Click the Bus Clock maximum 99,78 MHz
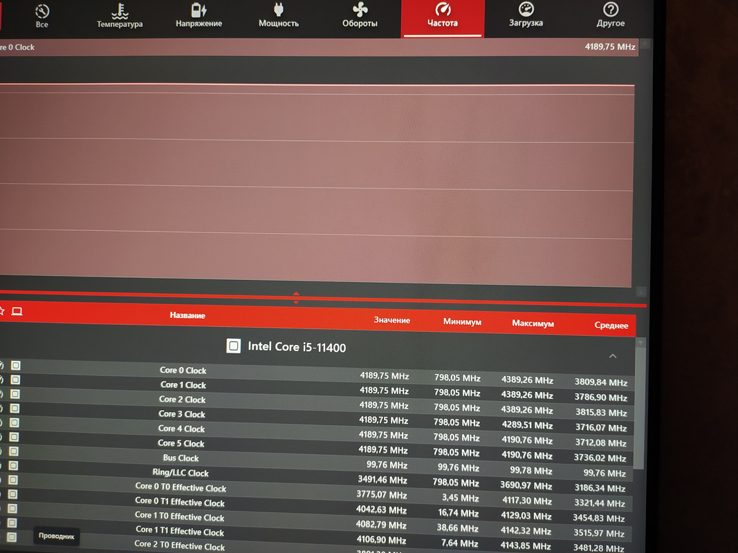This screenshot has width=738, height=553. coord(531,471)
